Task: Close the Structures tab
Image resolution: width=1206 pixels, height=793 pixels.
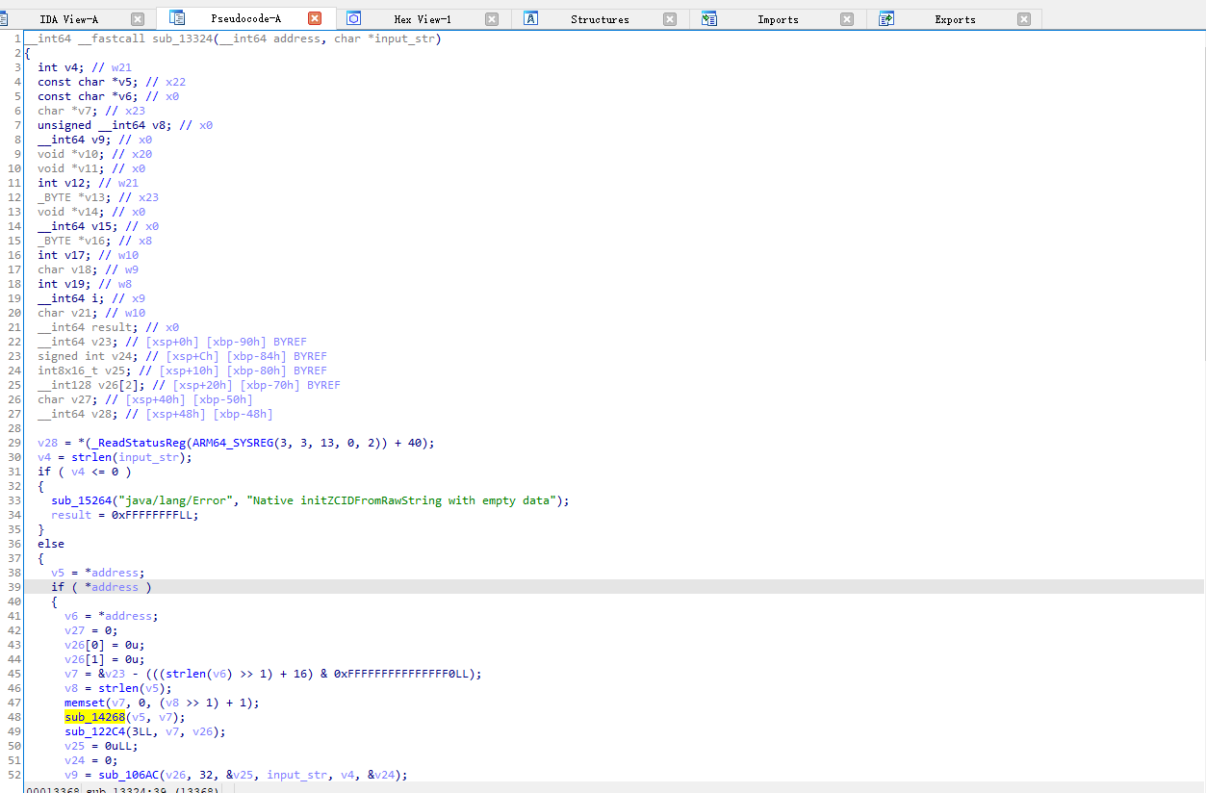Action: [670, 19]
